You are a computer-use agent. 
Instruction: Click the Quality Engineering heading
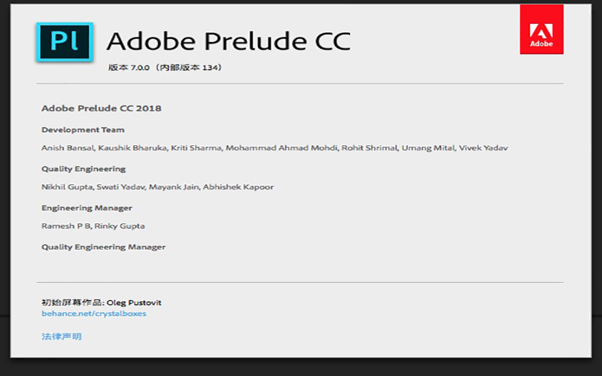(84, 168)
